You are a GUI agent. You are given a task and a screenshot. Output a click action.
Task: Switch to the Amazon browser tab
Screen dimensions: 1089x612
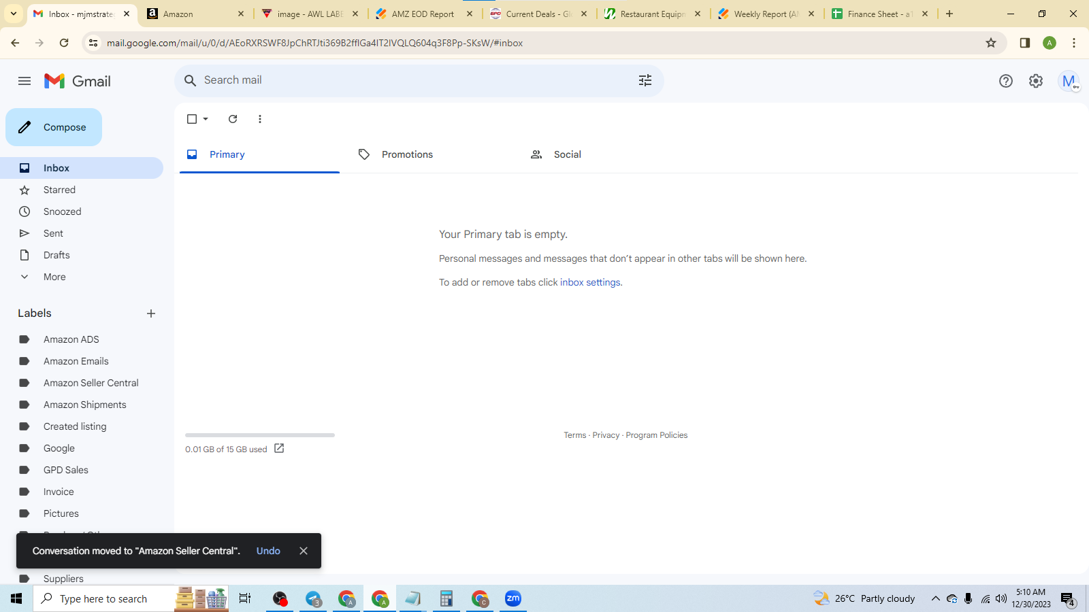coord(196,14)
